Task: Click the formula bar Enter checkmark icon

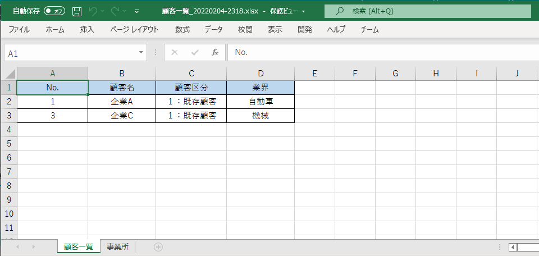Action: [195, 53]
